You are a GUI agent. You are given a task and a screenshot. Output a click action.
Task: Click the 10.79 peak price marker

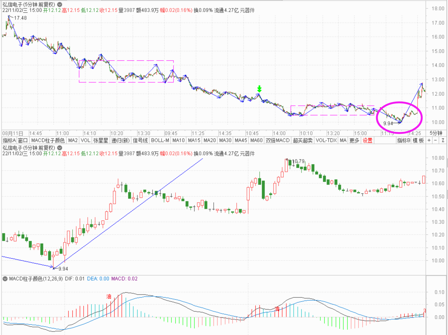pyautogui.click(x=298, y=161)
